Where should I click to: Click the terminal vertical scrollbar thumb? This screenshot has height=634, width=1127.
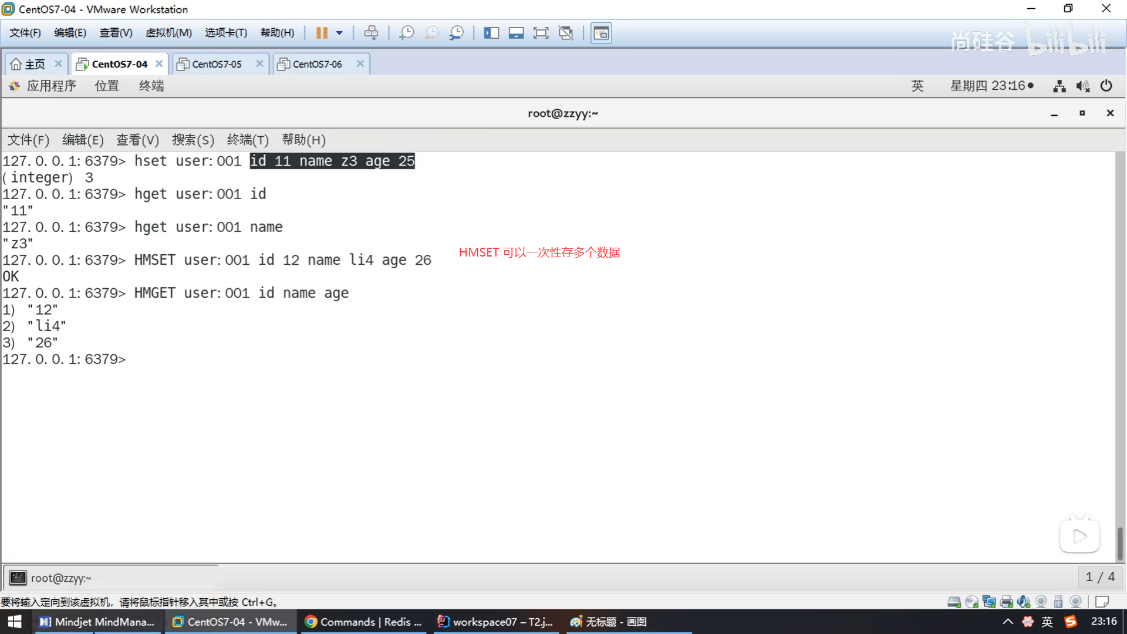[1119, 543]
